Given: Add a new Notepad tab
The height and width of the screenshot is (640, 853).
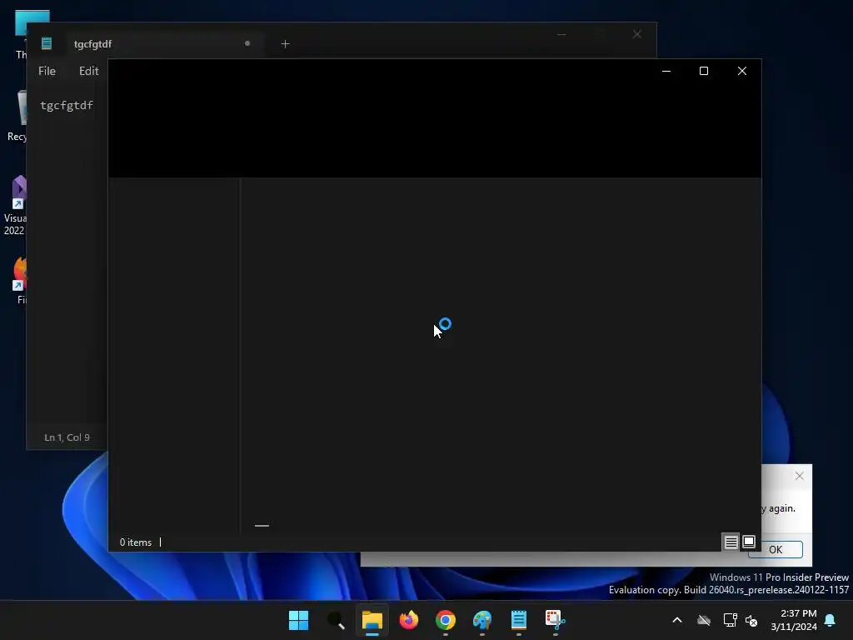Looking at the screenshot, I should click(285, 43).
